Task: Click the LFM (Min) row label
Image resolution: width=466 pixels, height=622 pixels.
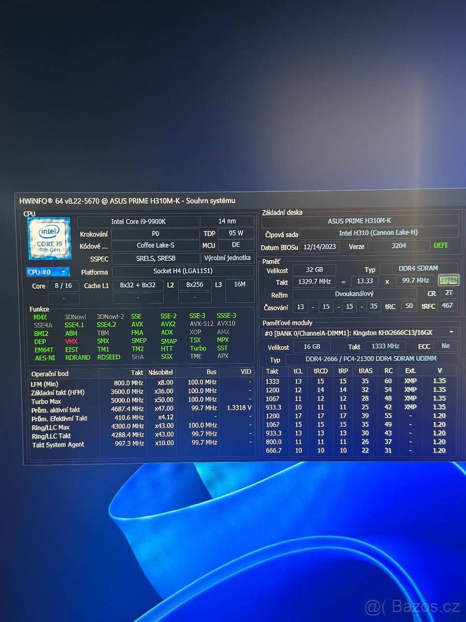Action: point(45,384)
